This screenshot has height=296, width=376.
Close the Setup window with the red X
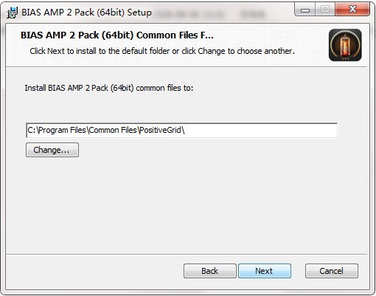click(352, 10)
